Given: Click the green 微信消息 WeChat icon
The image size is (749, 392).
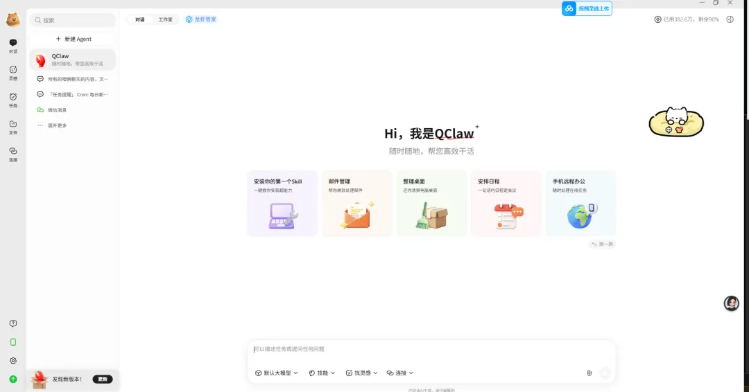Looking at the screenshot, I should click(x=40, y=110).
